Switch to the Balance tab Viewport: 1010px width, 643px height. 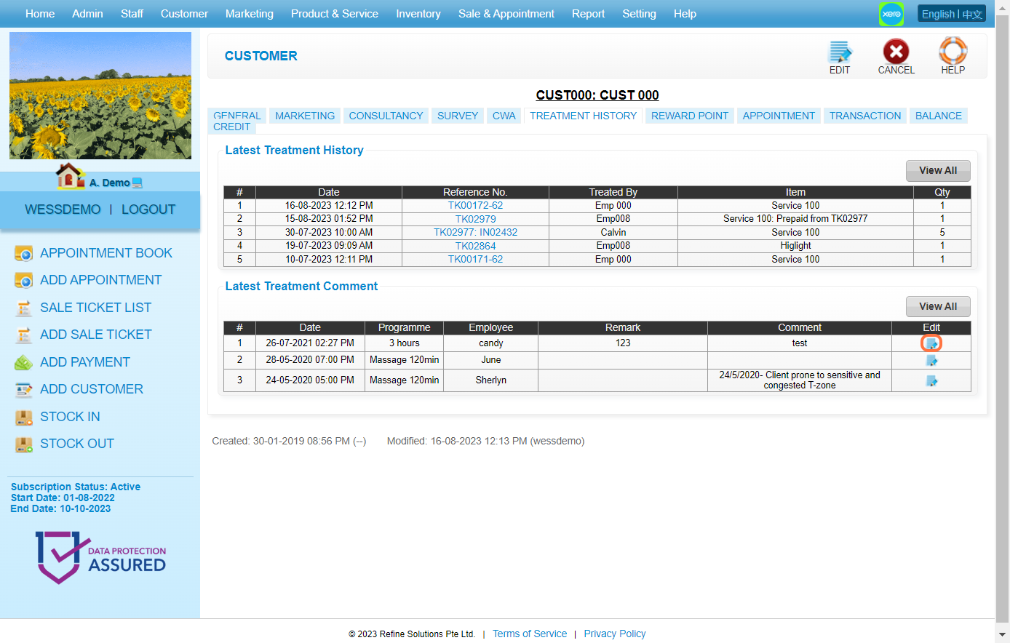pos(939,116)
